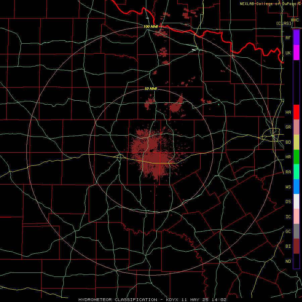The height and width of the screenshot is (302, 302).
Task: Click the ND black legend swatch
Action: [296, 261]
